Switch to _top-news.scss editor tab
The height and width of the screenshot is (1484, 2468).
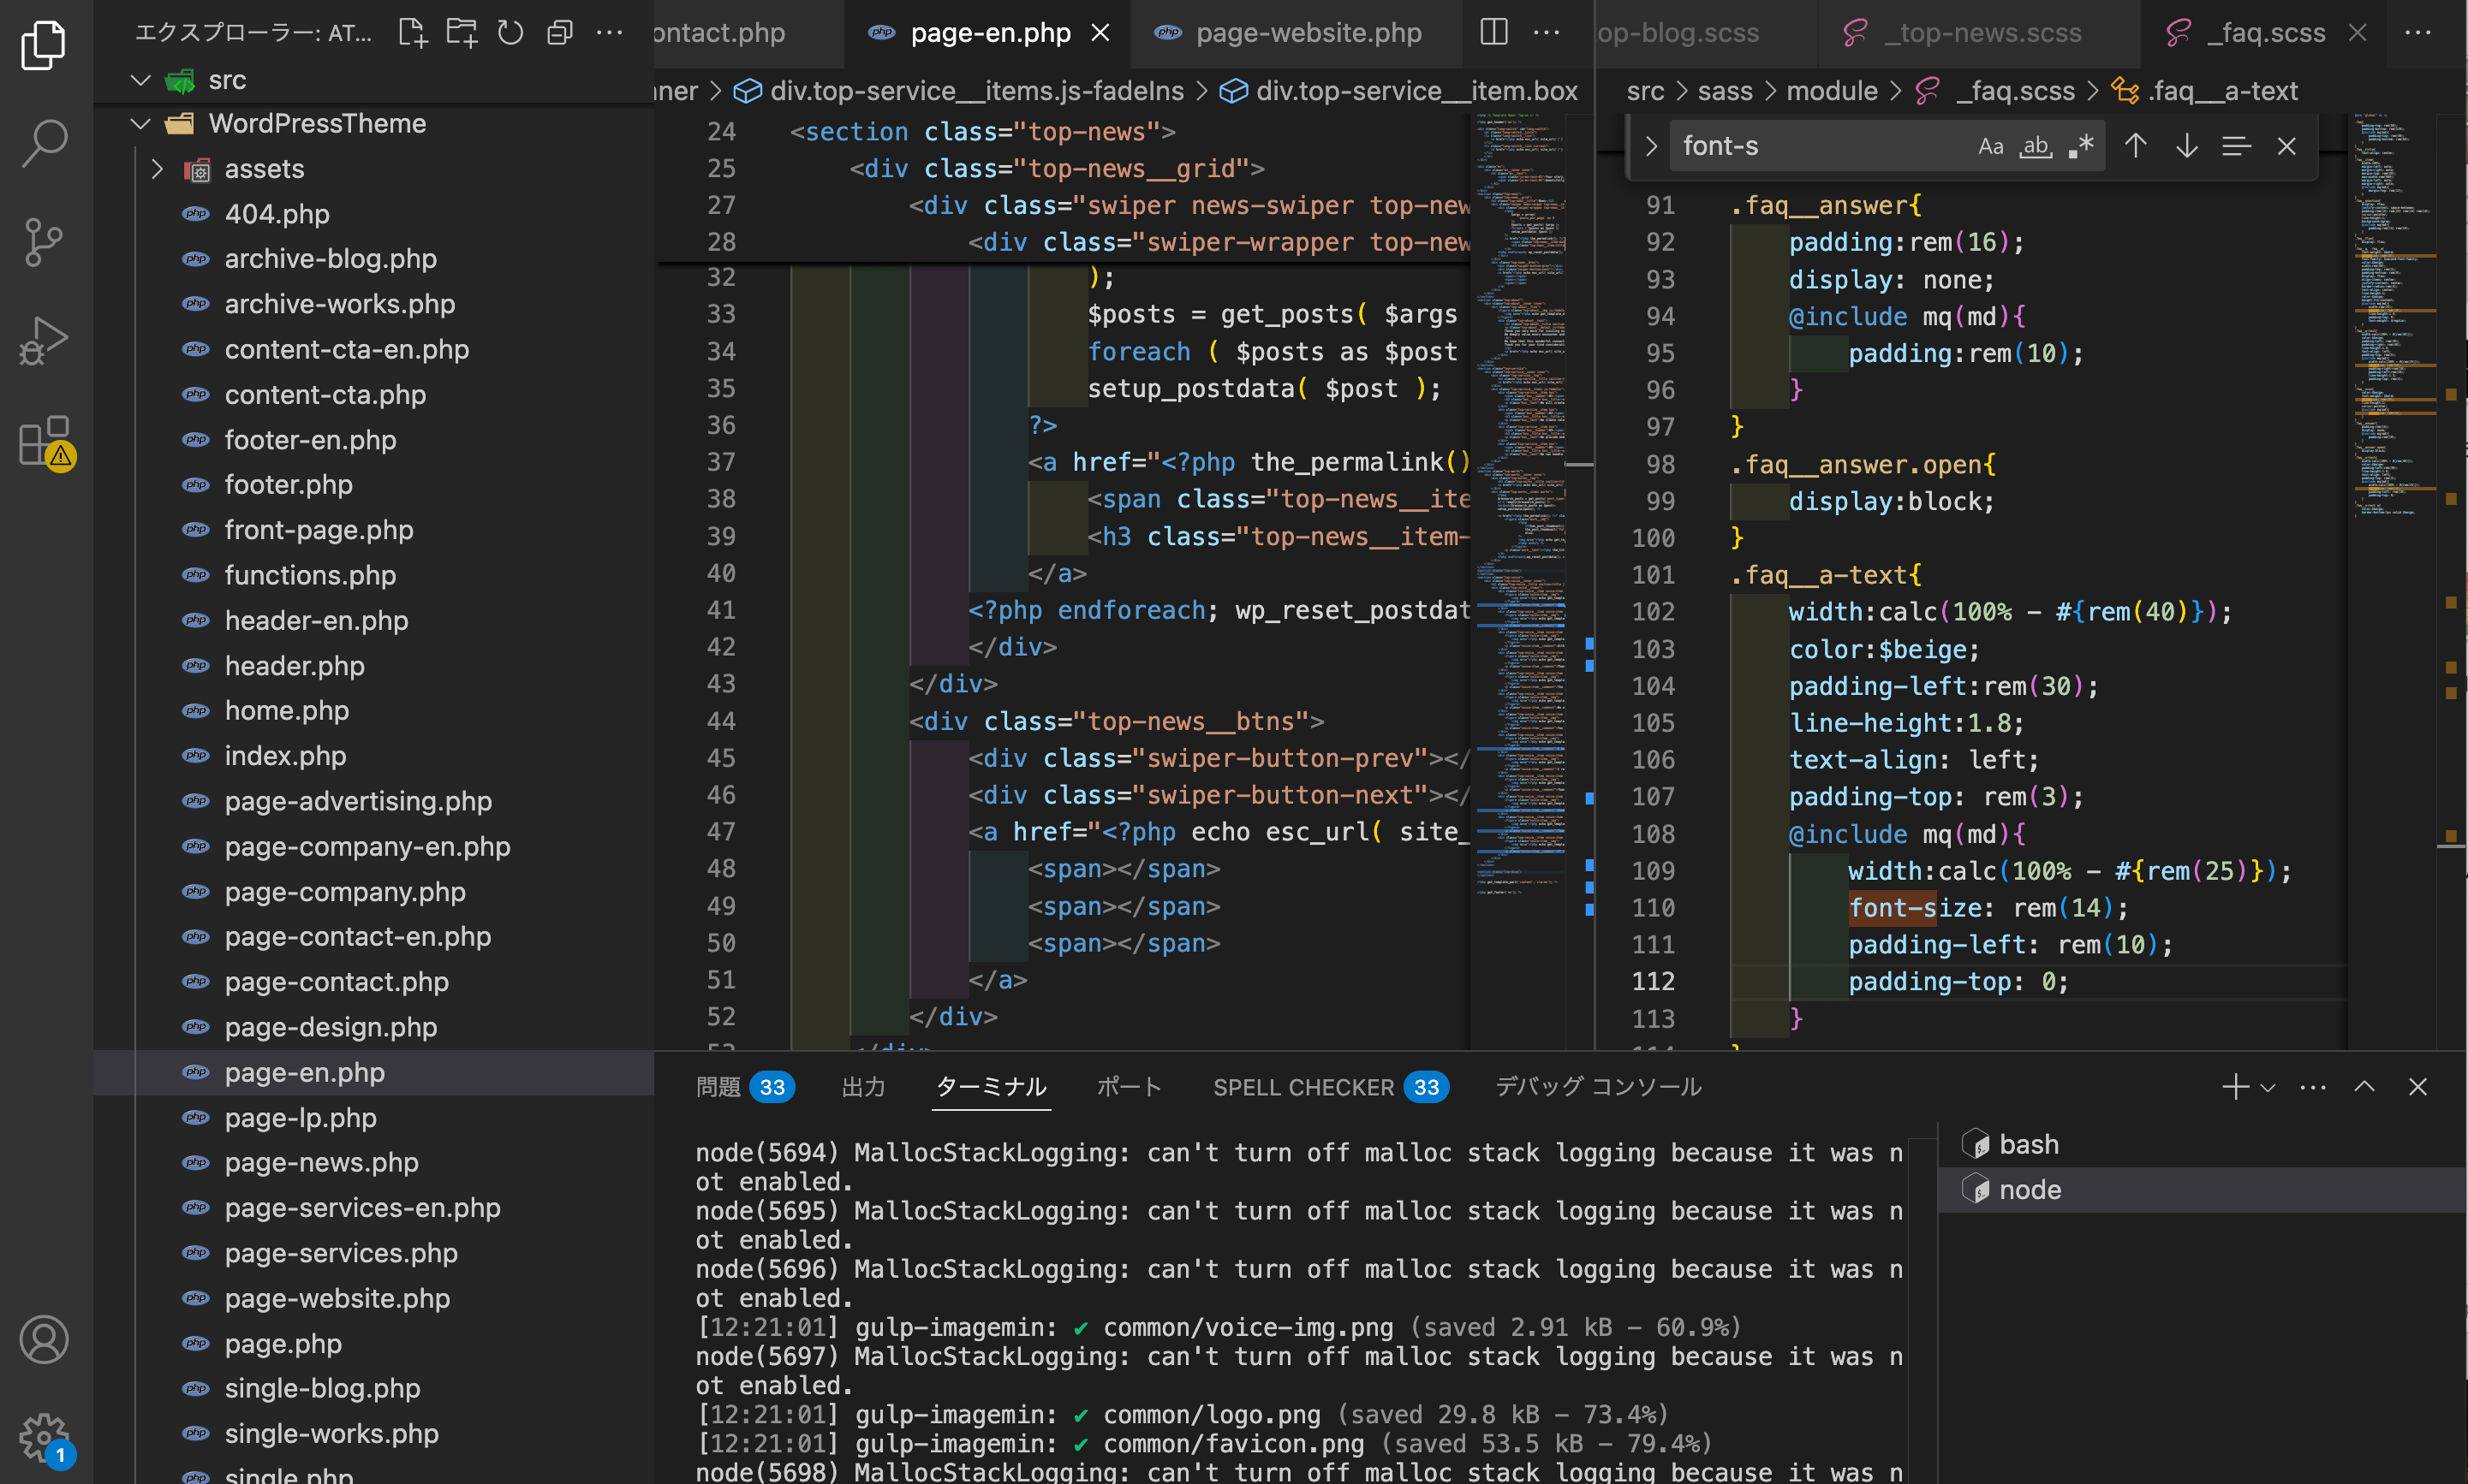pyautogui.click(x=1979, y=33)
